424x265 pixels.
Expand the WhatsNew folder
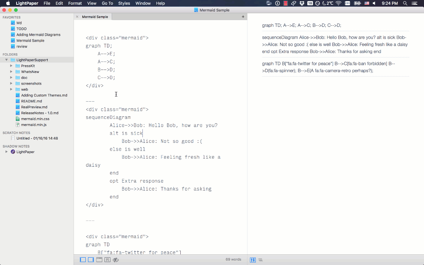coord(11,72)
